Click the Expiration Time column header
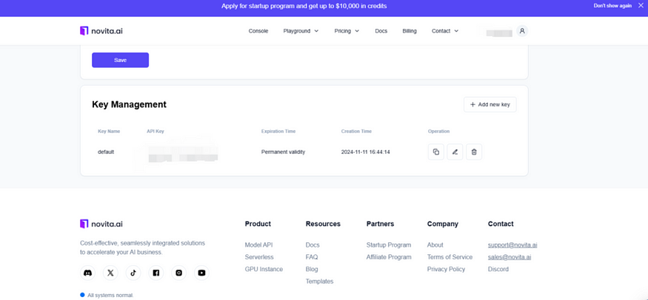Screen dimensions: 648x300 coord(278,132)
